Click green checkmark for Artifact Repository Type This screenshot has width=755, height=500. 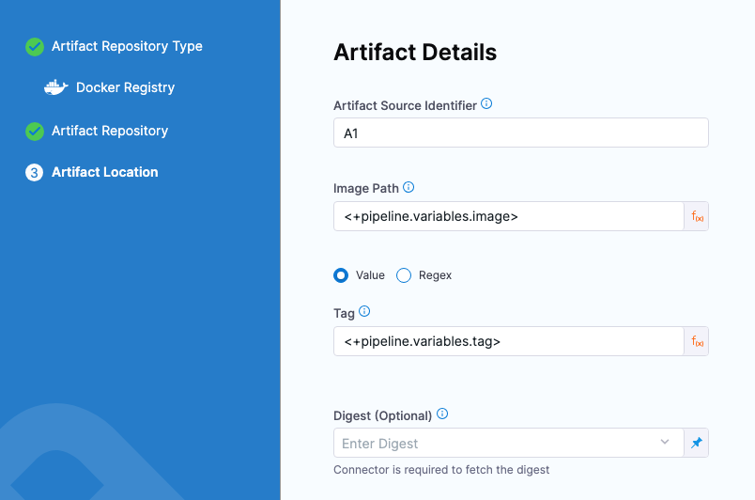[x=35, y=46]
